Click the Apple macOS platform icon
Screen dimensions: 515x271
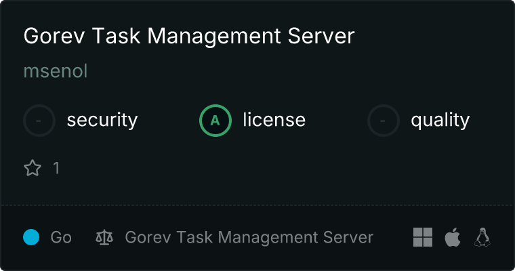(453, 237)
